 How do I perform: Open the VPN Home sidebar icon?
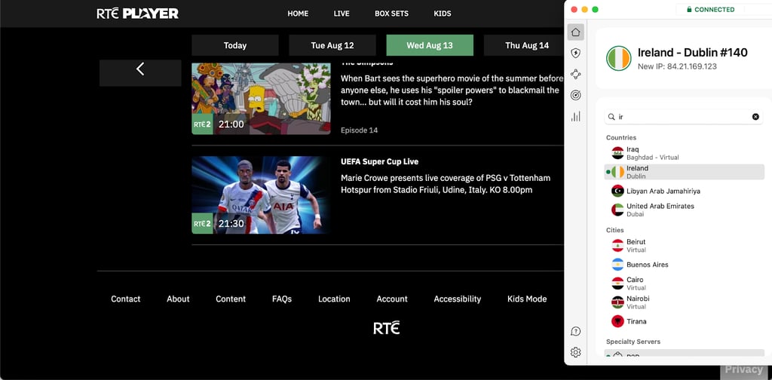click(575, 32)
